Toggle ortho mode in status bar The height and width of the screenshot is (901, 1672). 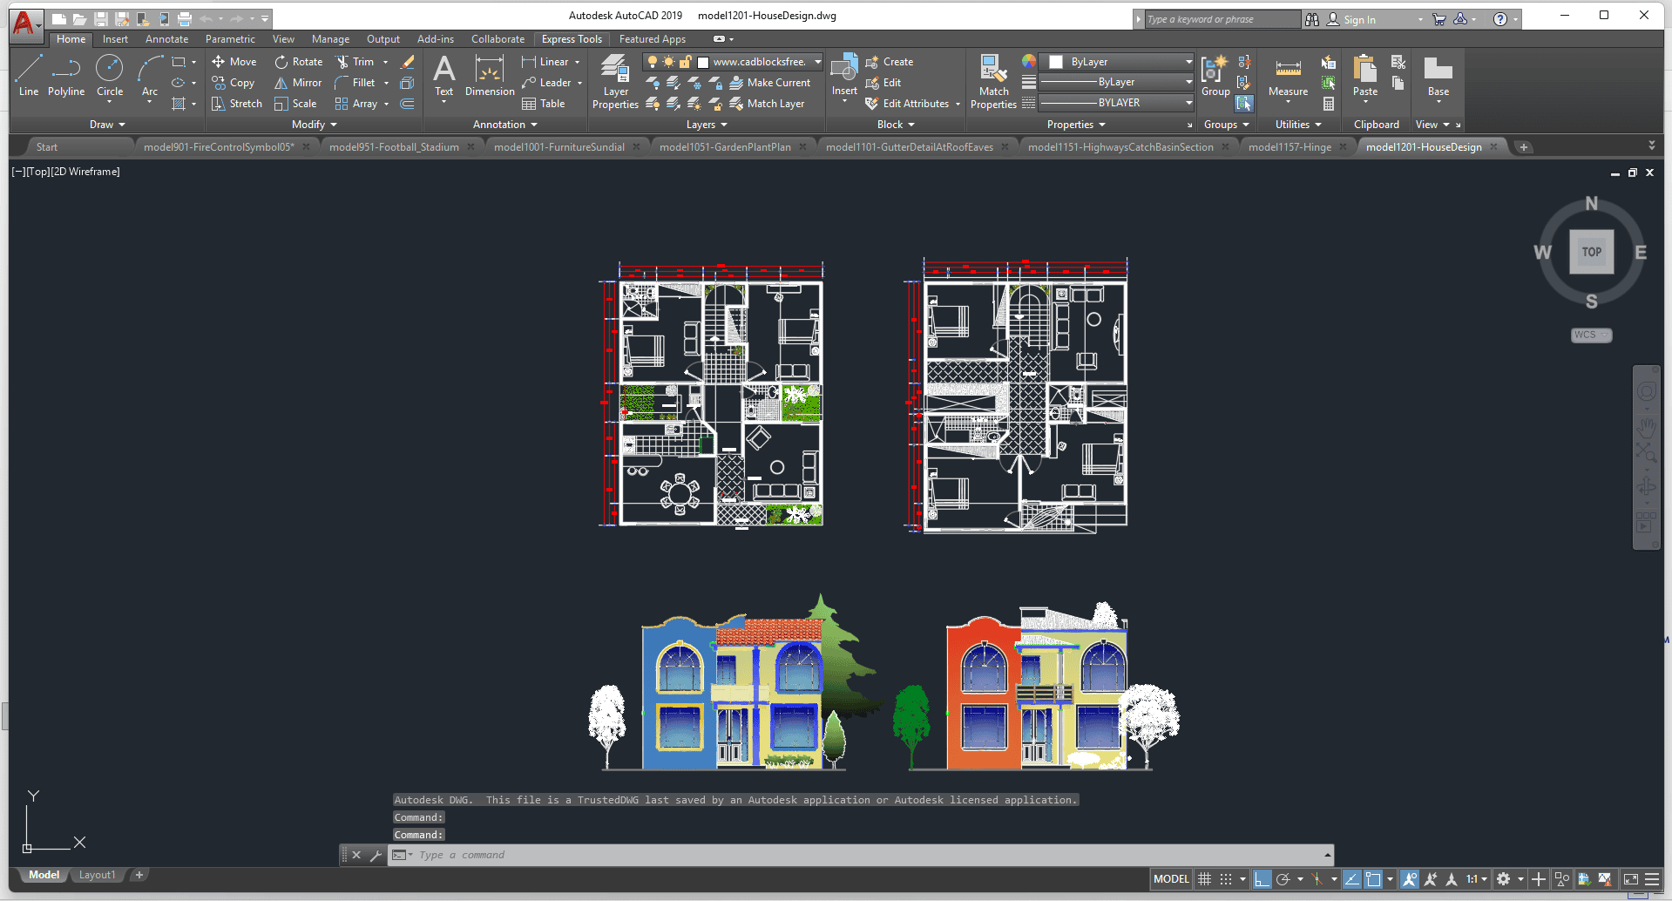pos(1262,879)
